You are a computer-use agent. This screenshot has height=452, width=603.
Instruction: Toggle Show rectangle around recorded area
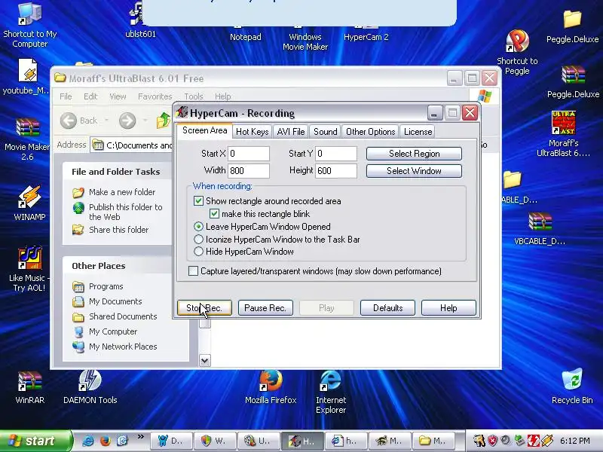[198, 200]
